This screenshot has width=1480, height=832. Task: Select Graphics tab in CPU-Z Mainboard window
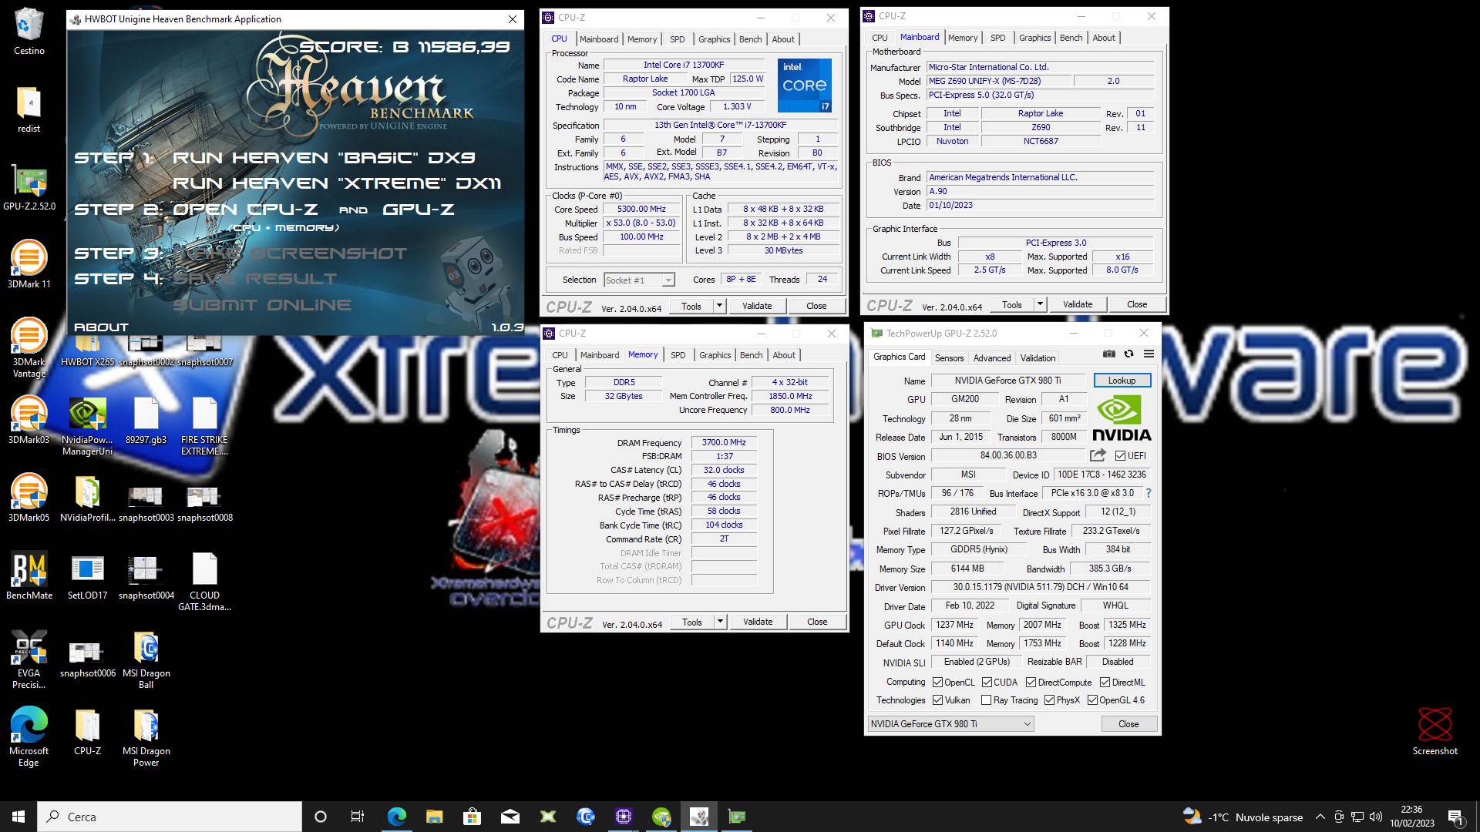click(1034, 38)
